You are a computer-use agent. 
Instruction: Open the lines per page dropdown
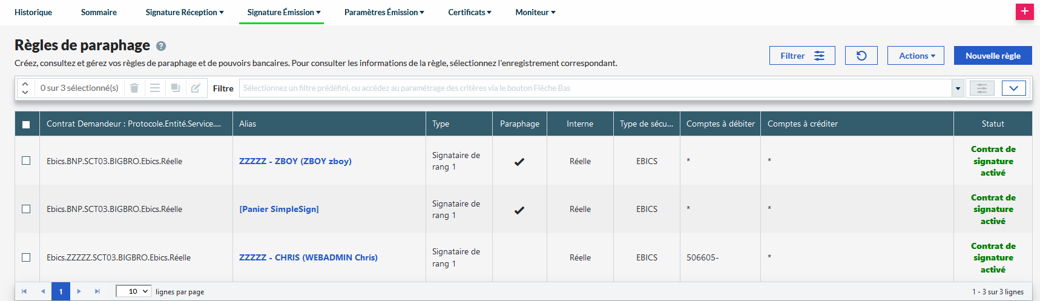point(133,291)
